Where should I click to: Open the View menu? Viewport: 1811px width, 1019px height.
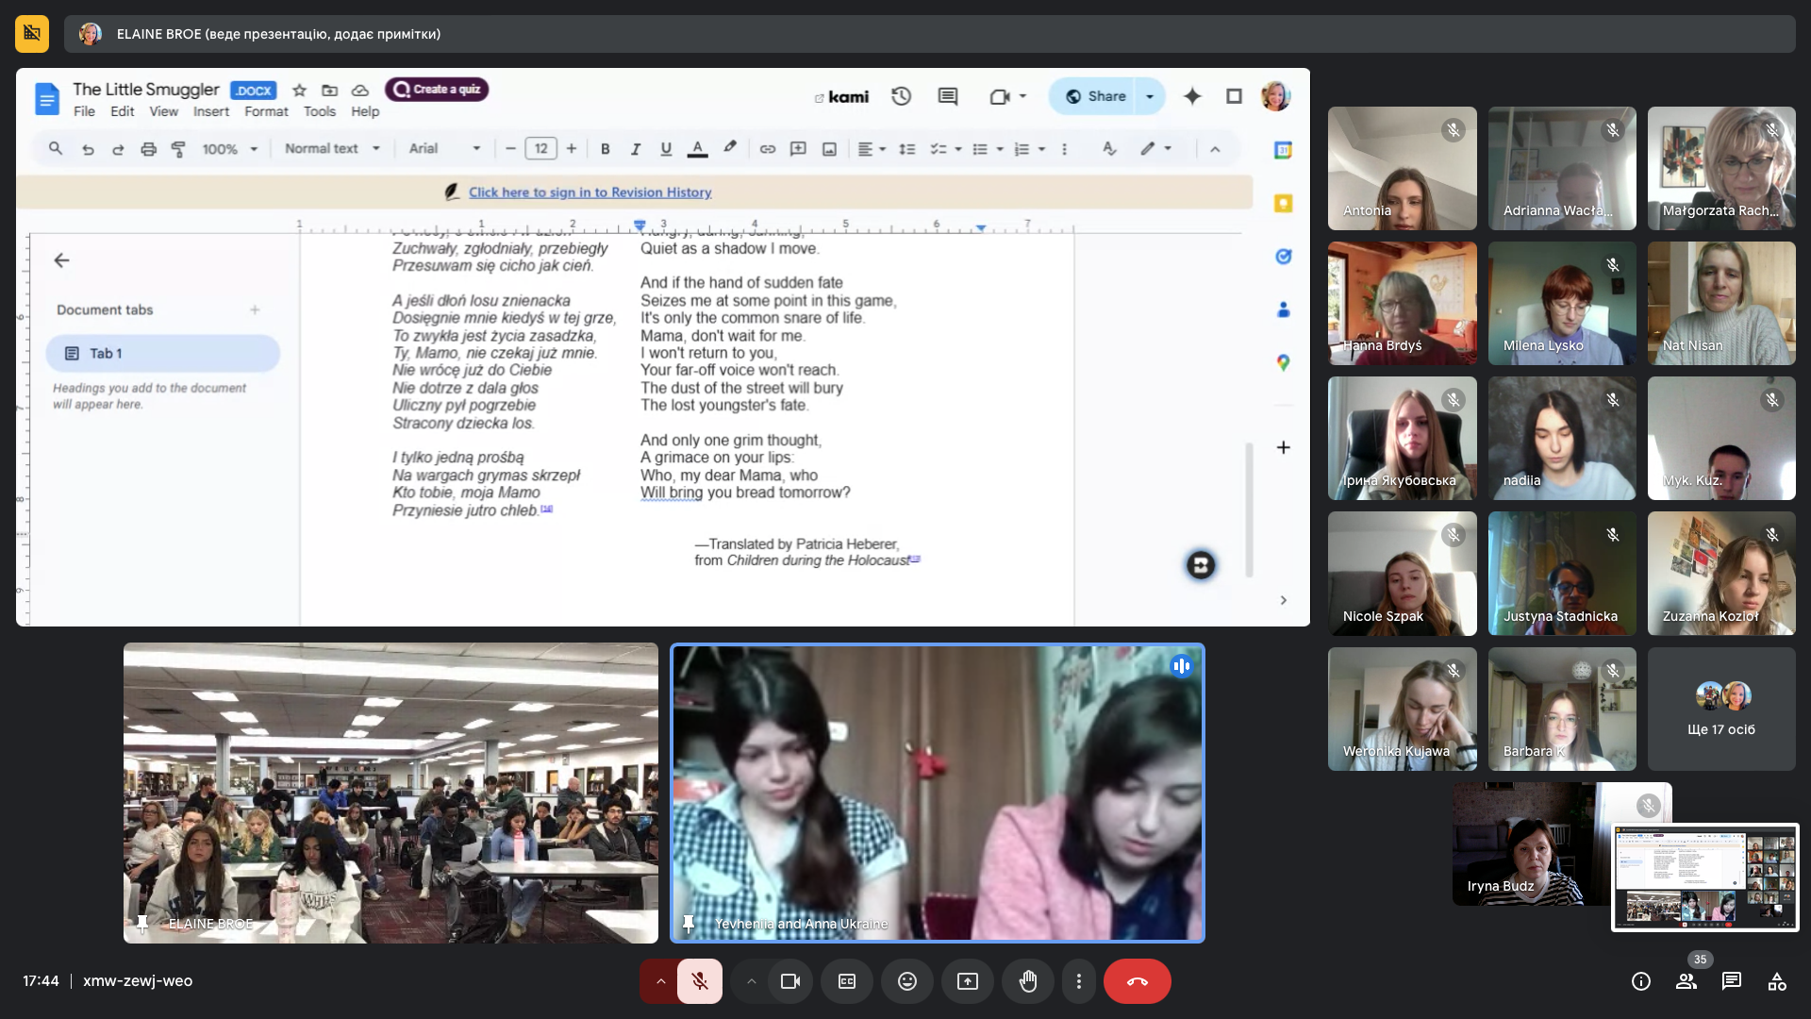163,111
